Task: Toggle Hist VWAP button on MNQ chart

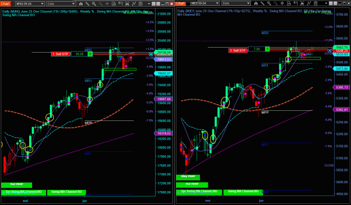Action: click(16, 185)
